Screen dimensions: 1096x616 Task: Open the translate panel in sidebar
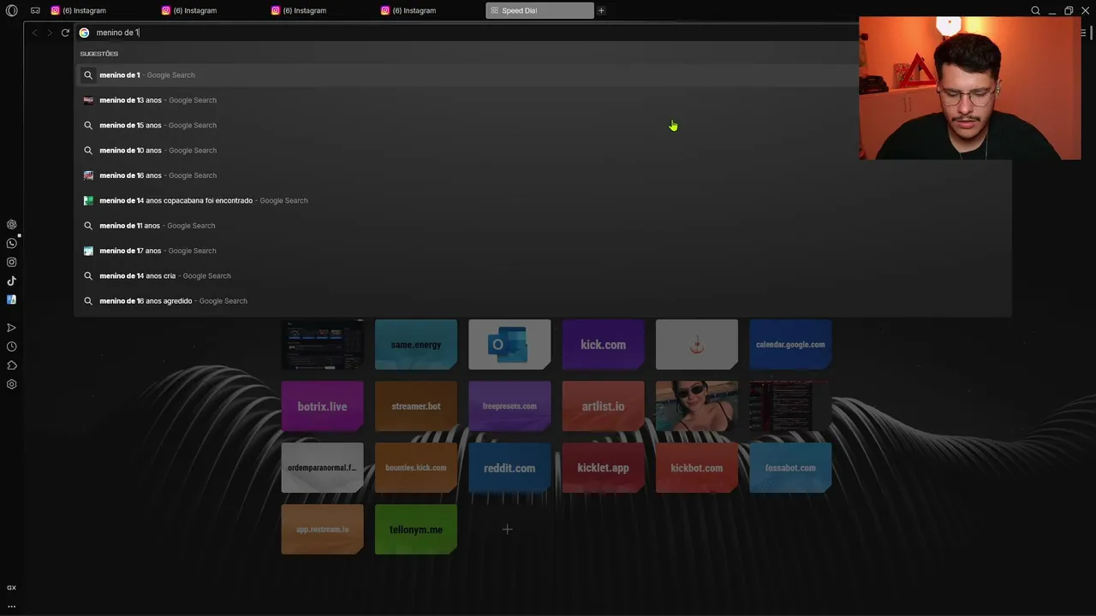click(x=11, y=299)
